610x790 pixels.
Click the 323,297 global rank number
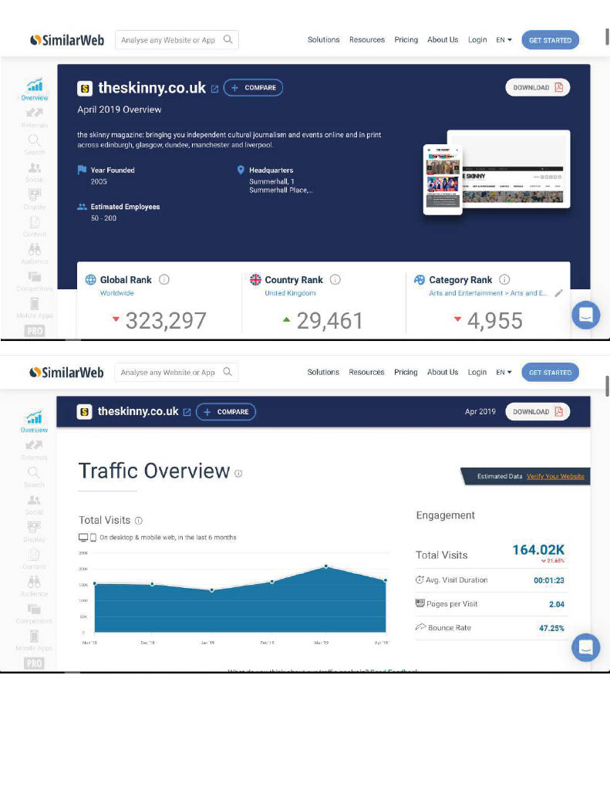(166, 320)
